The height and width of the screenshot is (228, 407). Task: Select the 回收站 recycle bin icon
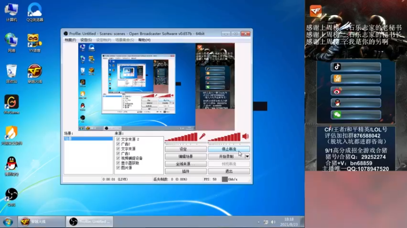tap(11, 74)
